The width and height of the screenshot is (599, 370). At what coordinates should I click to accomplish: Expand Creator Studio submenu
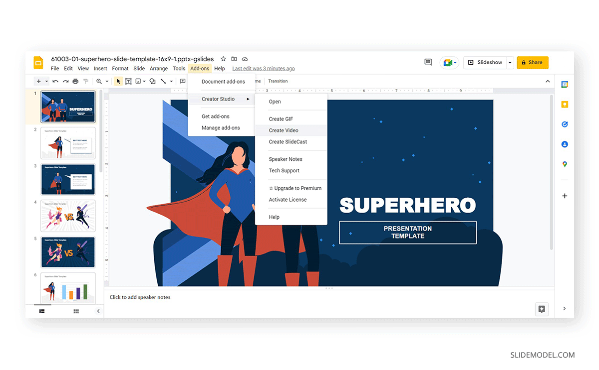tap(222, 99)
